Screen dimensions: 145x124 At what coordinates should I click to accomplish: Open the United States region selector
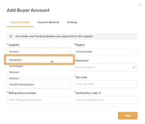point(105,52)
